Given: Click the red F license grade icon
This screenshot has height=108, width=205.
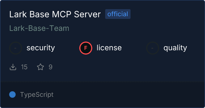Looking at the screenshot, I should click(86, 48).
